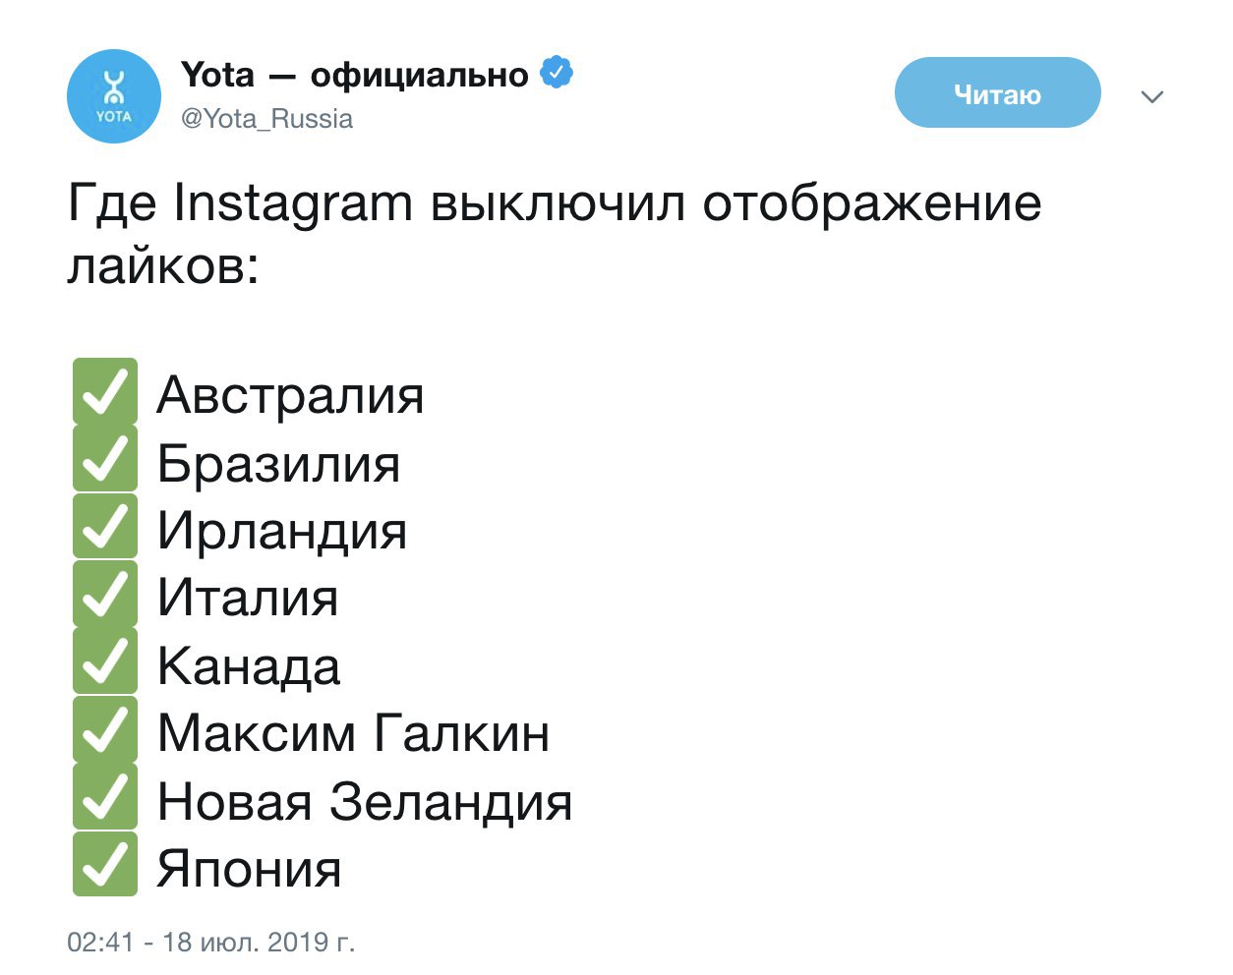The image size is (1233, 975).
Task: Open the @Yota_Russia handle link
Action: pyautogui.click(x=267, y=119)
